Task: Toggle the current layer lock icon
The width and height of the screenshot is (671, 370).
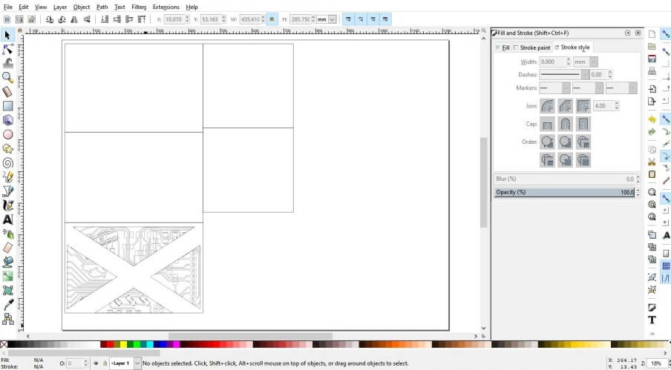Action: pos(105,363)
